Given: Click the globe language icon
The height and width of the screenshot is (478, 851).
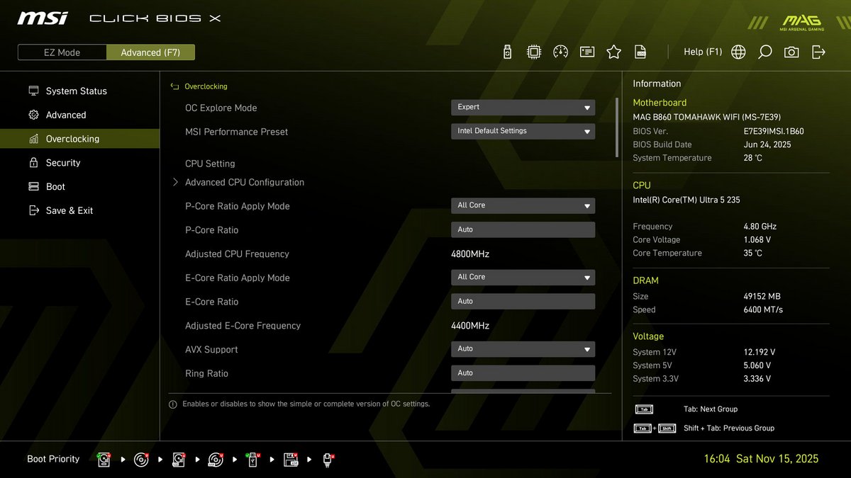Looking at the screenshot, I should (x=738, y=51).
